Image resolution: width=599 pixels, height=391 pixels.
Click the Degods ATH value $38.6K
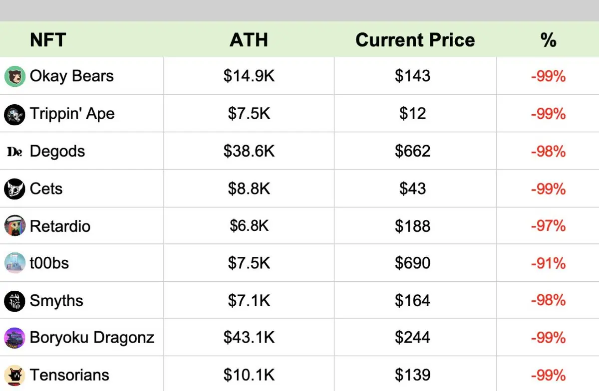pyautogui.click(x=249, y=151)
